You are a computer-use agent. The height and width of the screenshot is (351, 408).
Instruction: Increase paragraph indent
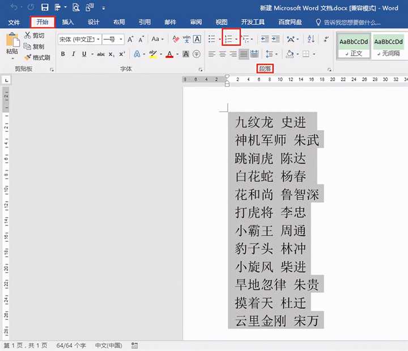tap(276, 39)
